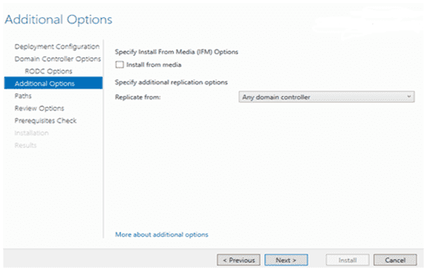
Task: Open the Replicate from dropdown
Action: (326, 97)
